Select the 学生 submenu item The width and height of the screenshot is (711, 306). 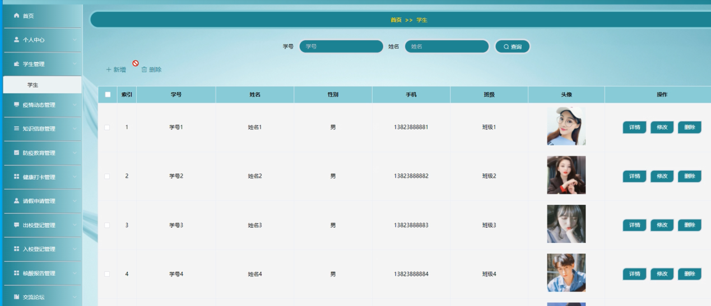click(x=42, y=84)
